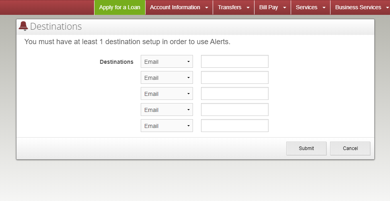
Task: Open the fourth destination type dropdown
Action: (x=166, y=110)
